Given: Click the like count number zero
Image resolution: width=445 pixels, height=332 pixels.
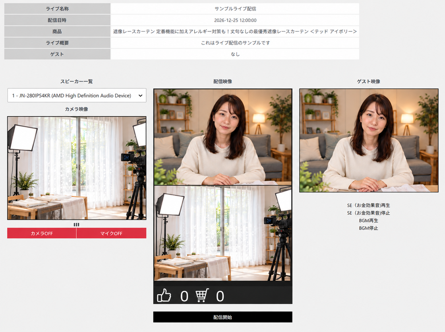Looking at the screenshot, I should [x=184, y=296].
